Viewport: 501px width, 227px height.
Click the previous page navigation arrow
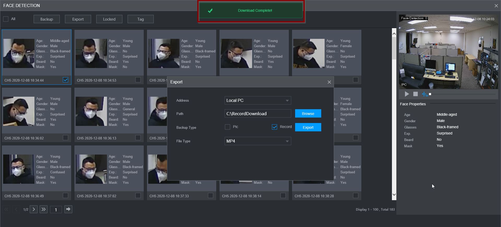16,209
